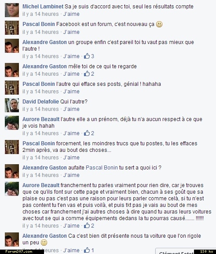Like Michel Lambinet's comment via J'aime

[71, 14]
